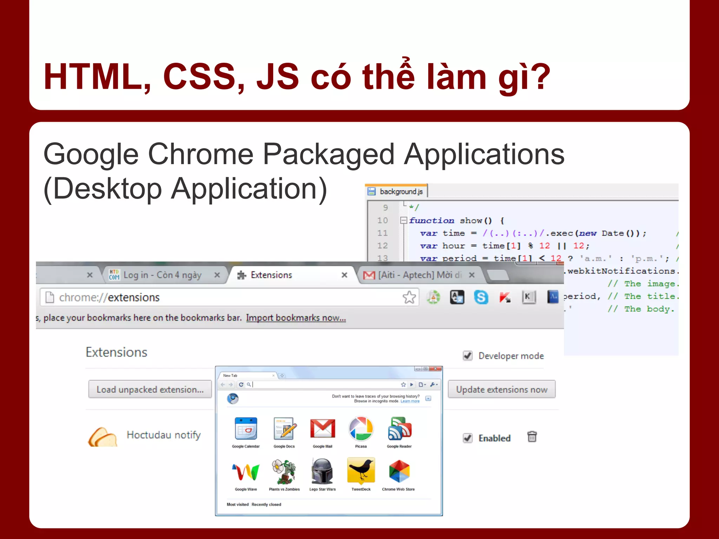Open a new tab with the new-tab button
The height and width of the screenshot is (539, 719).
pyautogui.click(x=498, y=275)
